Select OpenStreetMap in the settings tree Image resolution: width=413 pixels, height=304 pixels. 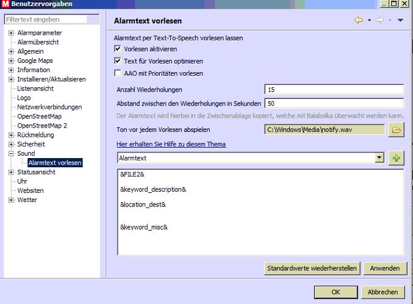39,116
